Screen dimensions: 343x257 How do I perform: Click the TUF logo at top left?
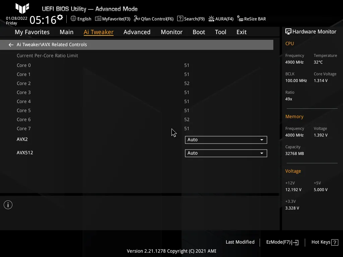tap(22, 8)
